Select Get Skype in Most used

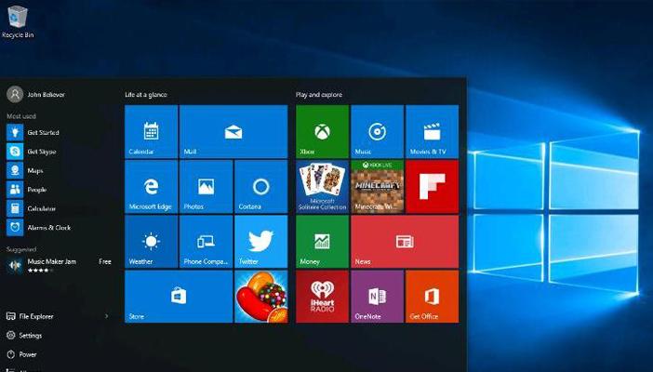(41, 152)
